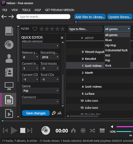Set filter rating to four stars
This screenshot has height=144, width=133.
[57, 29]
